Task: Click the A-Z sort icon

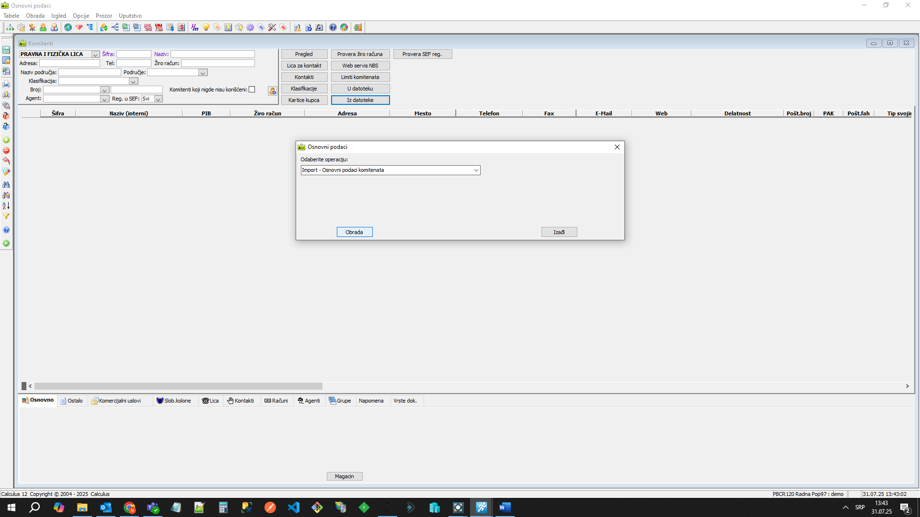Action: (x=6, y=206)
